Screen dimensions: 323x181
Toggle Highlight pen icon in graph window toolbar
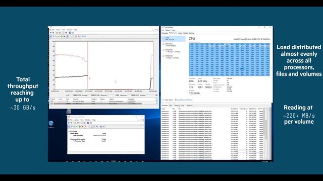pos(67,37)
